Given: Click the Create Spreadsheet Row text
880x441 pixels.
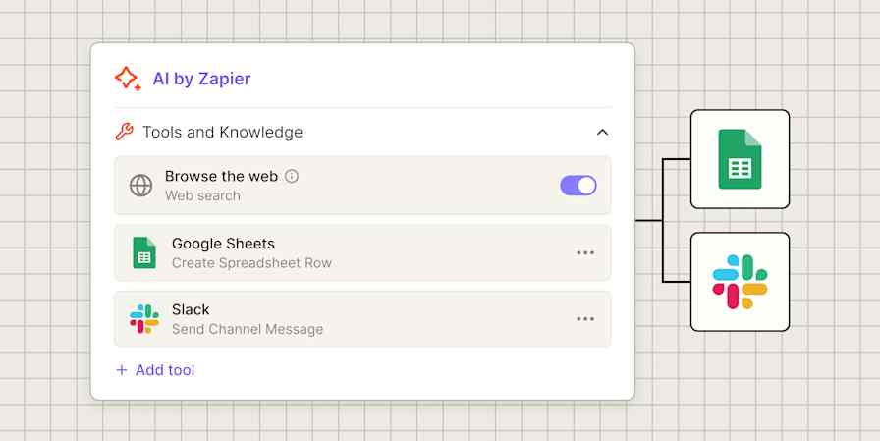Looking at the screenshot, I should pyautogui.click(x=251, y=263).
